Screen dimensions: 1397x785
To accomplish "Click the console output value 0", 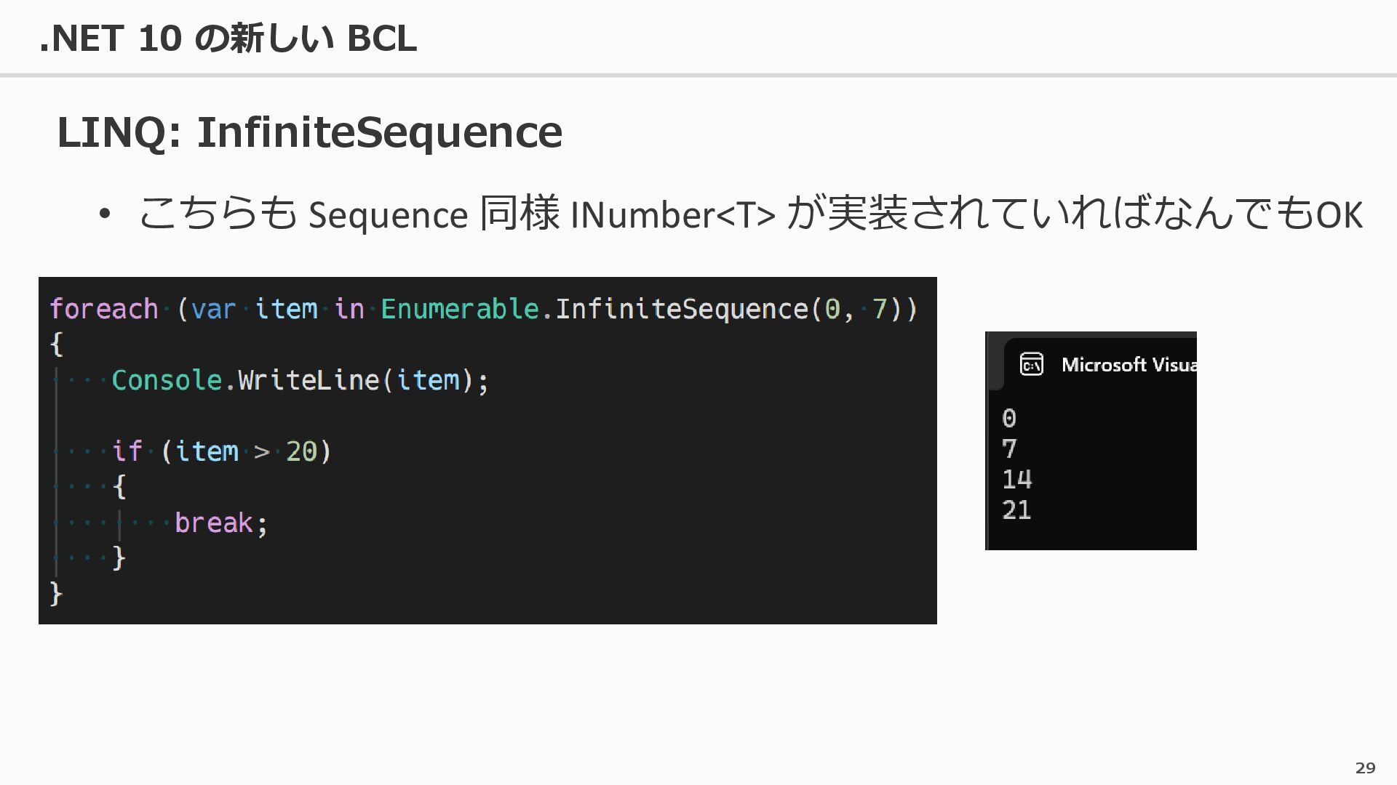I will (x=1009, y=418).
